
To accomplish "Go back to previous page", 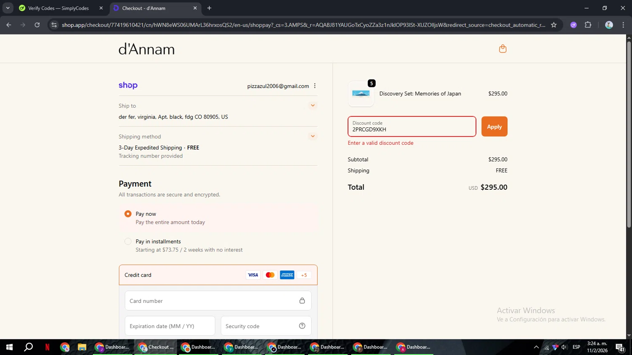I will tap(9, 25).
